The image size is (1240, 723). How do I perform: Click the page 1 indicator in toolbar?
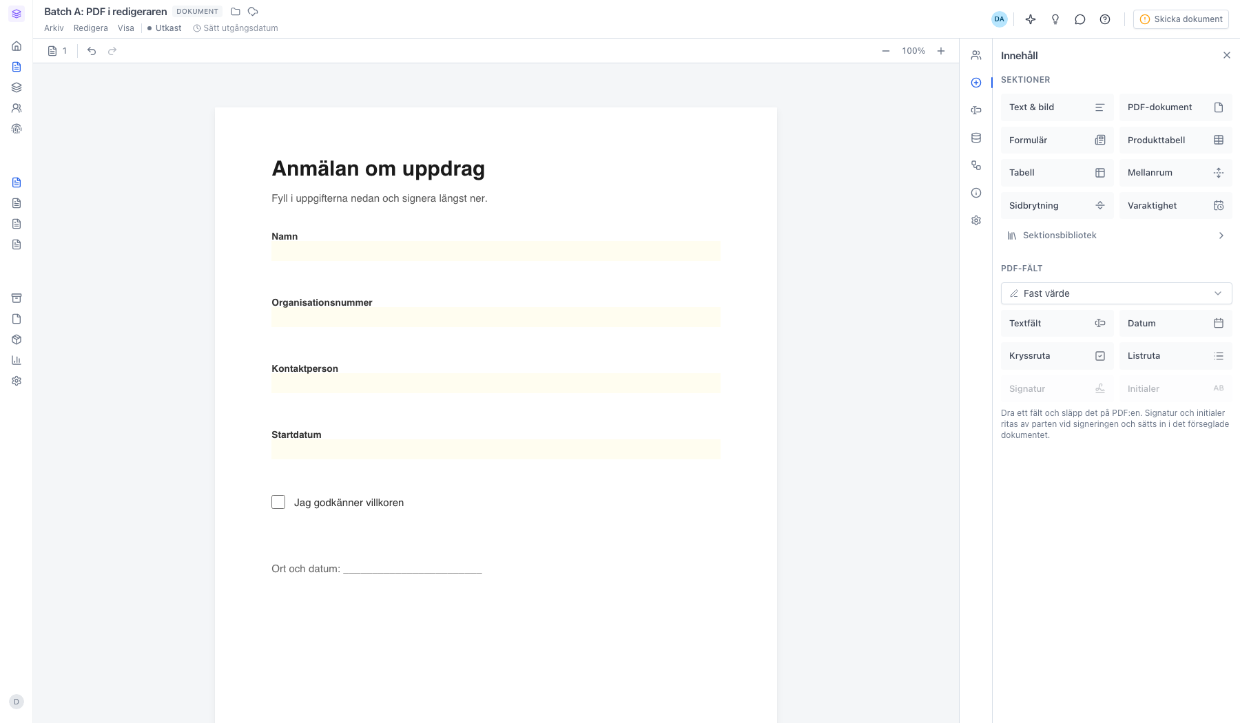[58, 51]
